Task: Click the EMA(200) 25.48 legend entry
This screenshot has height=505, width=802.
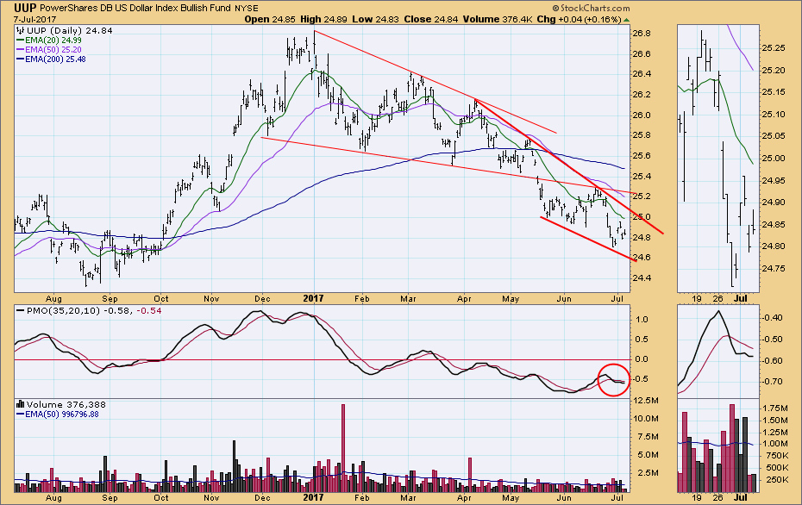Action: pos(51,59)
